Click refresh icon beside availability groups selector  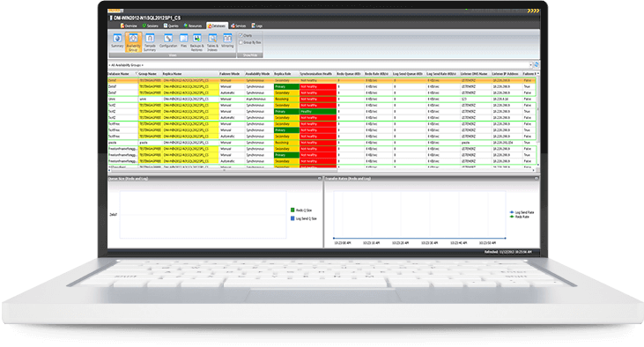[x=537, y=65]
